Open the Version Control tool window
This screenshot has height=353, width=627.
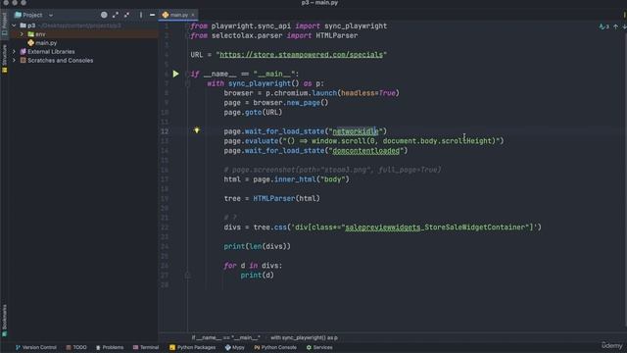point(35,347)
